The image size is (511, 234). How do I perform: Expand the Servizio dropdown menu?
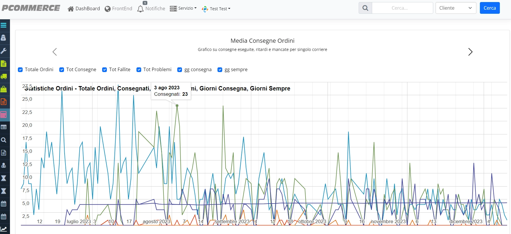click(183, 8)
